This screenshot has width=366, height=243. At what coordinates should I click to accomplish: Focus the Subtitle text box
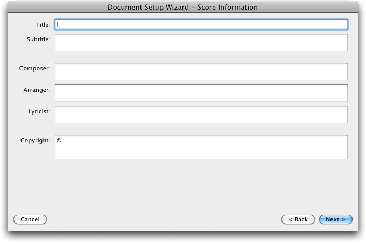(x=201, y=42)
